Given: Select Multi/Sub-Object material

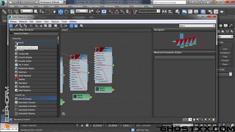Looking at the screenshot, I should (x=36, y=68).
